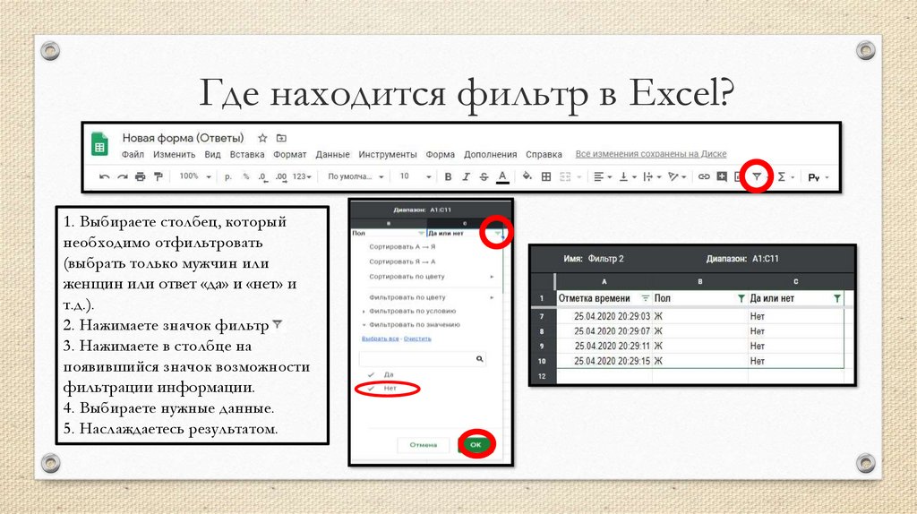
Task: Click the filter values search field
Action: coord(423,359)
